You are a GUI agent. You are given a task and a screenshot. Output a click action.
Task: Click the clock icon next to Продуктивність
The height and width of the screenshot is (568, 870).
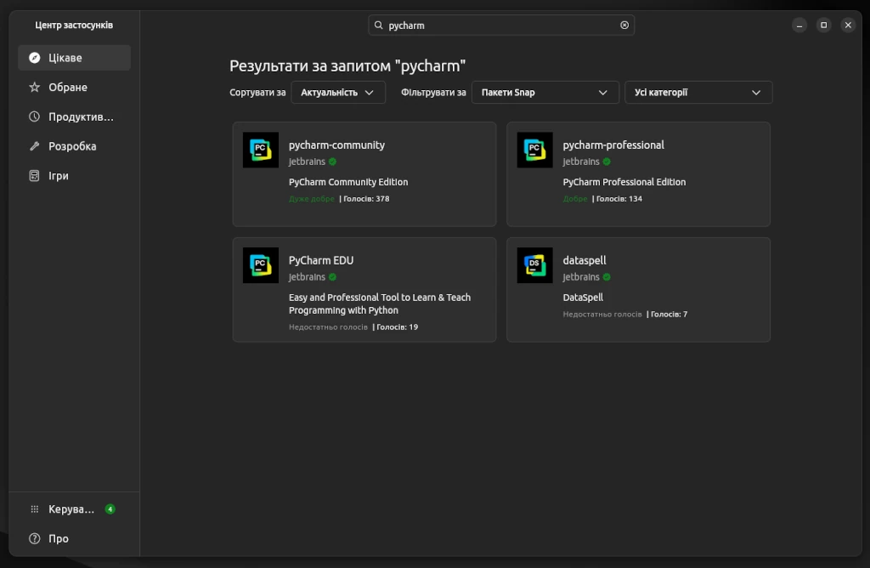click(x=34, y=116)
